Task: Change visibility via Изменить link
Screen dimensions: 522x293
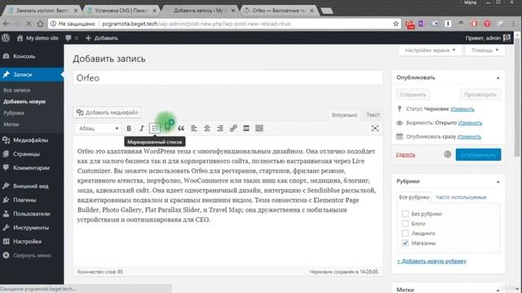Action: pyautogui.click(x=470, y=123)
